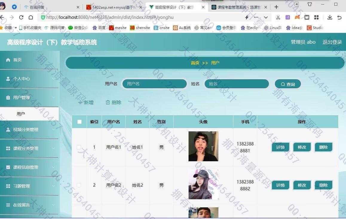Open the four-square apps grid icon
Viewport: 346px width, 219px height.
(x=316, y=17)
